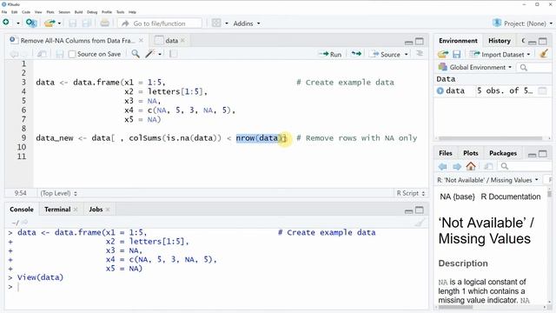Open the (Top Level) scope selector
The width and height of the screenshot is (556, 313).
[58, 193]
